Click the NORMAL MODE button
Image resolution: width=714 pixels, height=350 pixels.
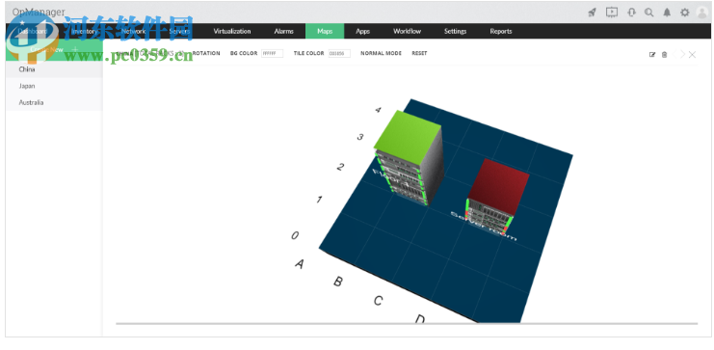click(382, 53)
